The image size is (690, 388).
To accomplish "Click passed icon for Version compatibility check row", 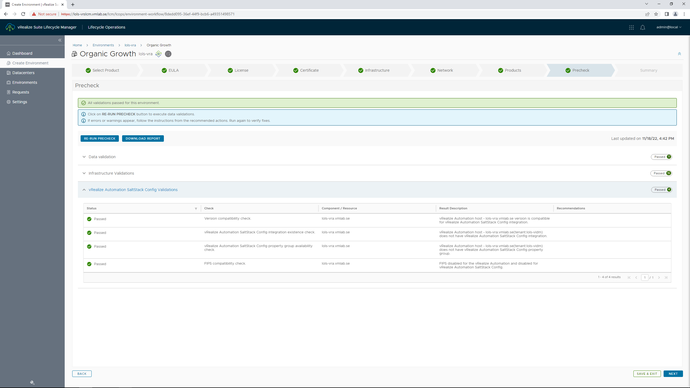I will click(89, 219).
